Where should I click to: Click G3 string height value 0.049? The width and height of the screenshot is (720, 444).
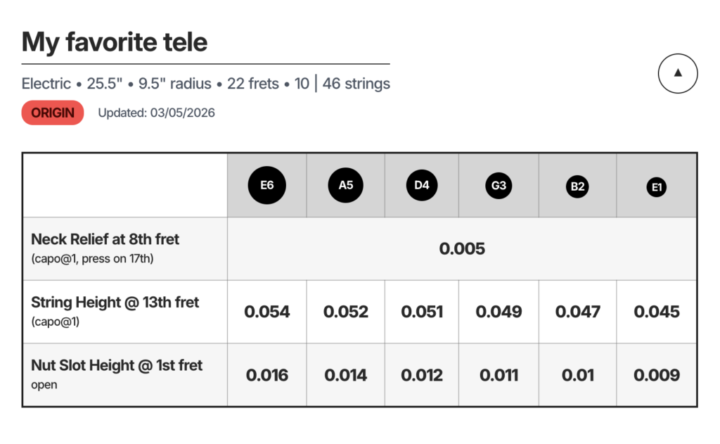[x=499, y=312]
